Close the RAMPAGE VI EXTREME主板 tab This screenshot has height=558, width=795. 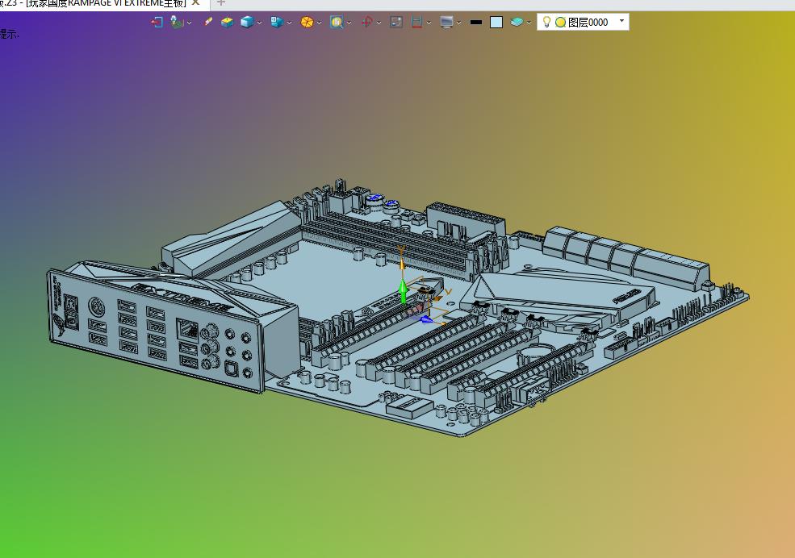[x=195, y=3]
